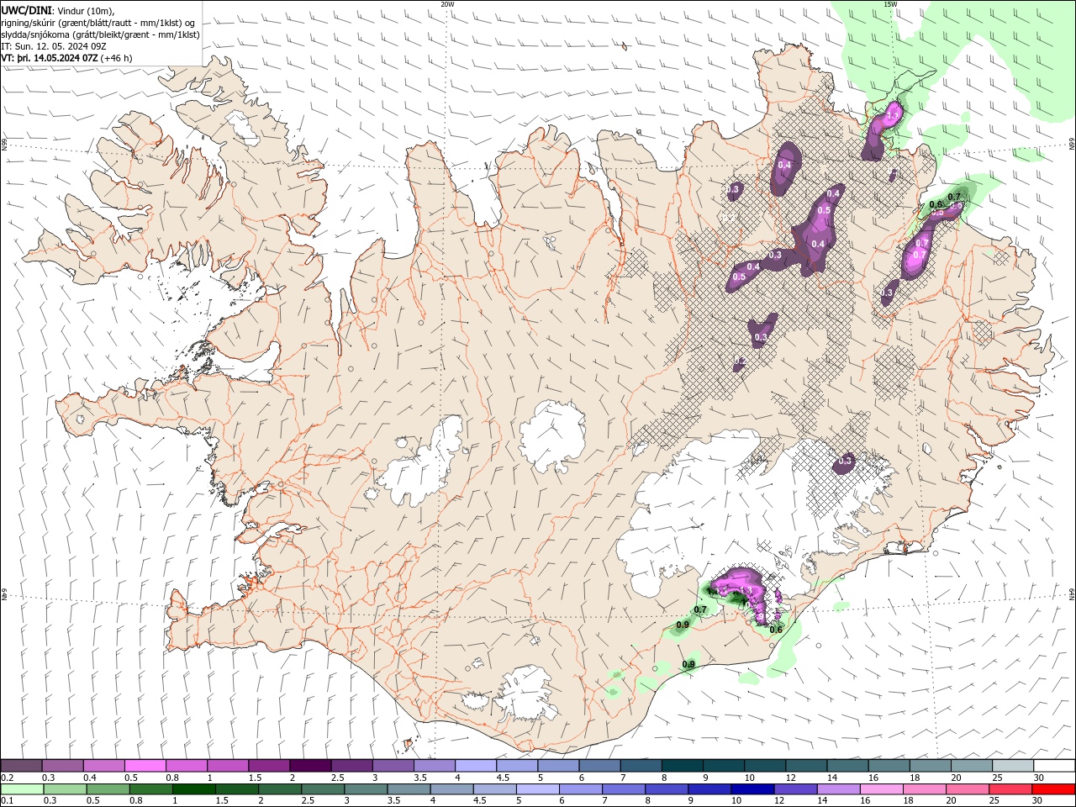Click the 20W longitude label
1076x807 pixels.
(x=448, y=4)
